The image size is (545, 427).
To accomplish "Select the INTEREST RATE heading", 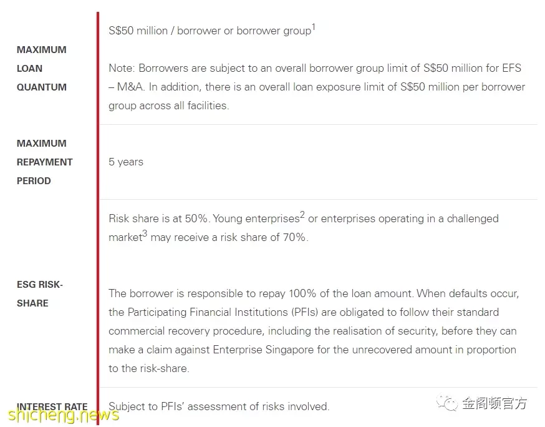I will pos(52,407).
